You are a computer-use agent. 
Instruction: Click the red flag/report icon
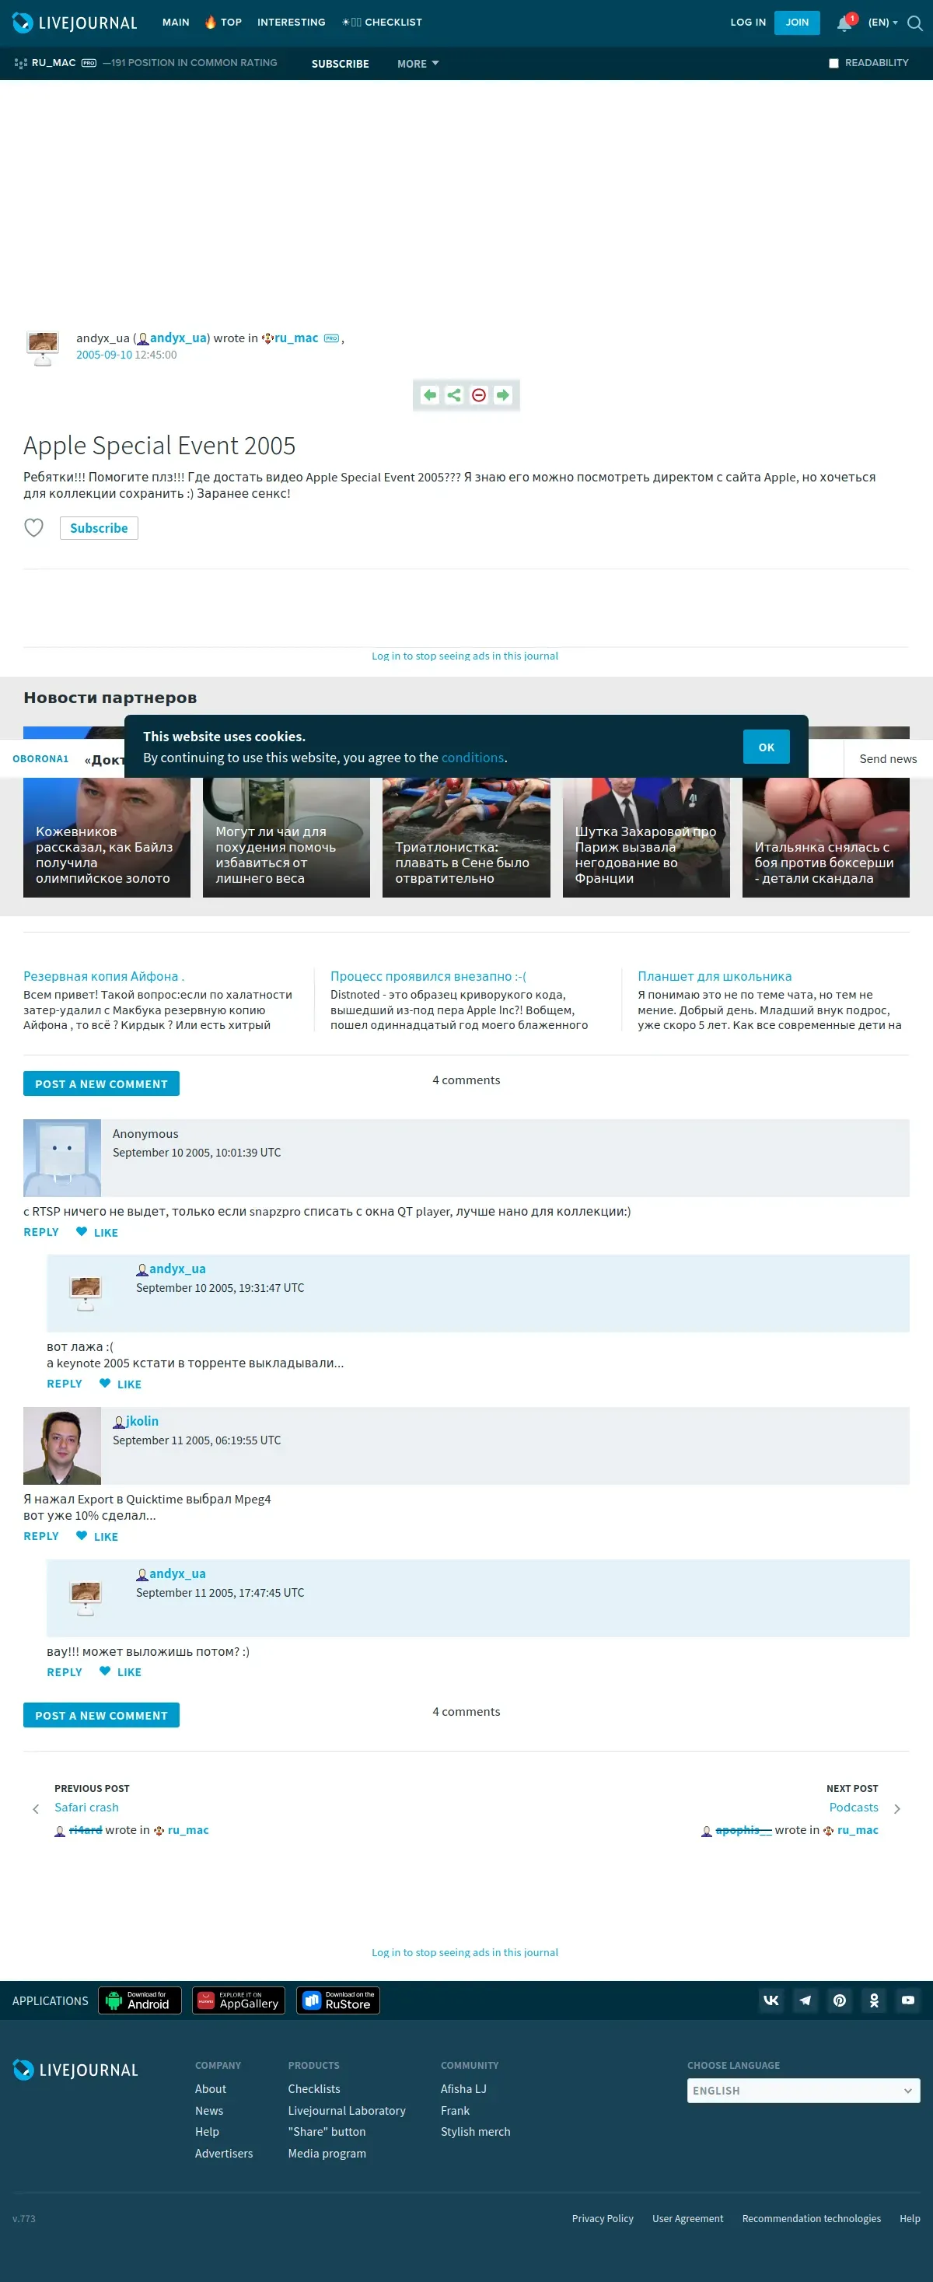pos(479,395)
